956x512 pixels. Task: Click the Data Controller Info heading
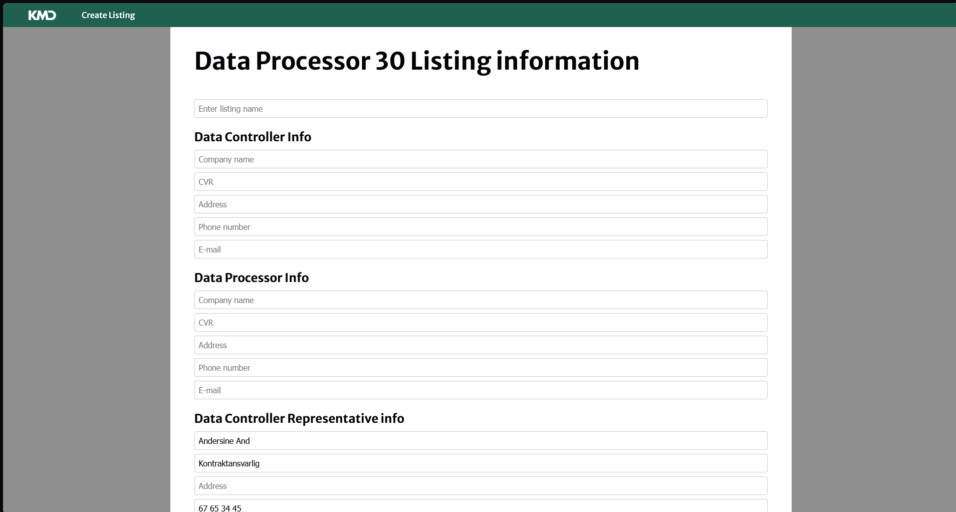coord(253,137)
